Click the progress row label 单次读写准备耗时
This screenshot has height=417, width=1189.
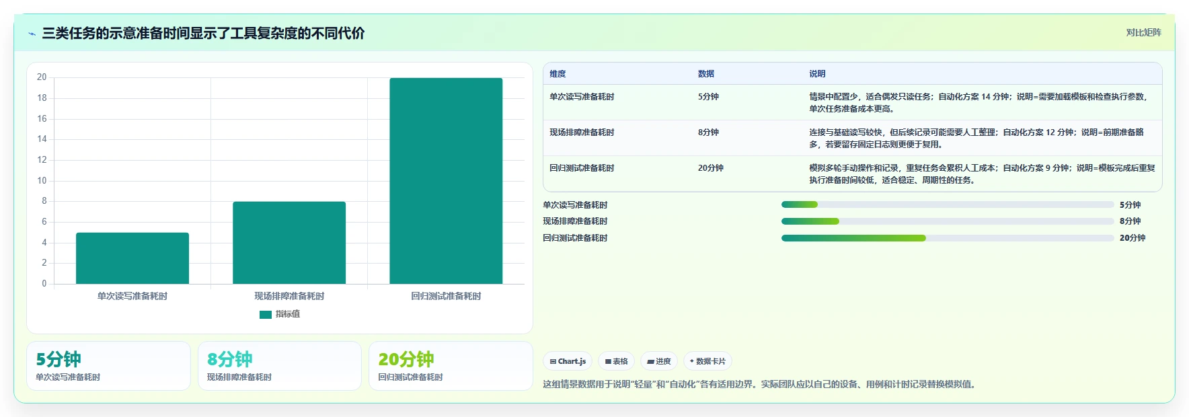(575, 205)
